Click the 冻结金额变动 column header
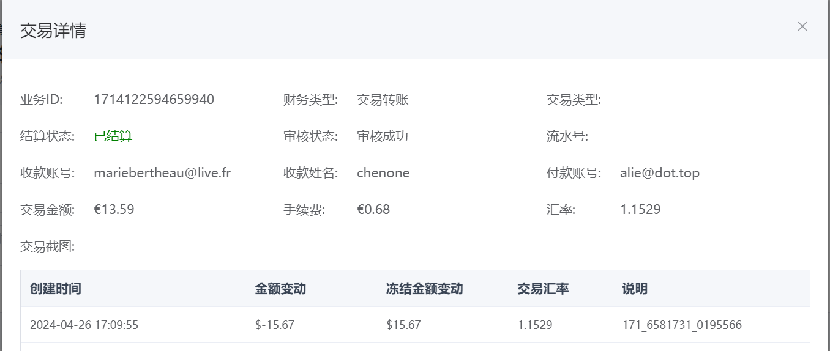830x351 pixels. pyautogui.click(x=424, y=289)
